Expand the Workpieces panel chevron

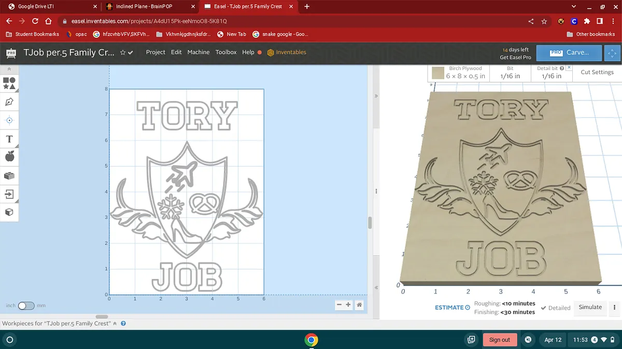pos(115,324)
